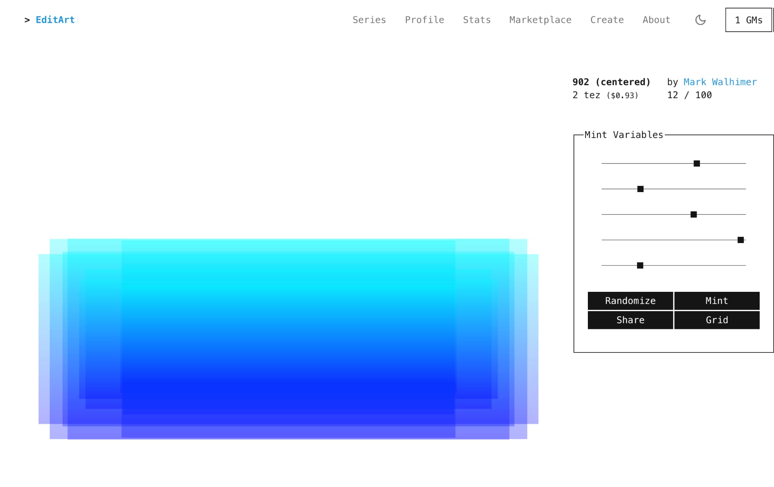The width and height of the screenshot is (774, 487).
Task: Open Mark Walhimer's artist profile link
Action: [719, 82]
